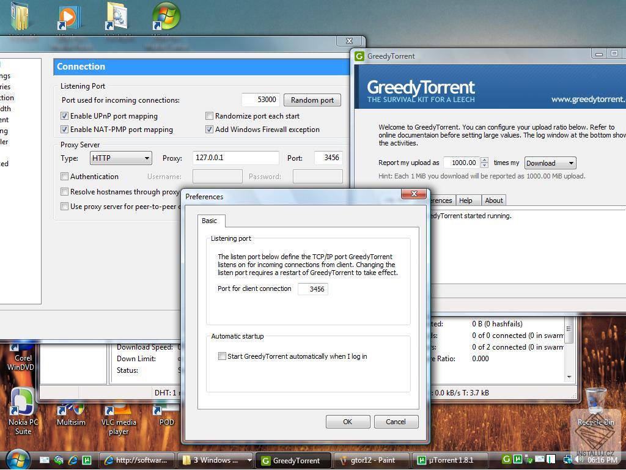
Task: Open the settings folder desktop shortcut
Action: [x=117, y=16]
